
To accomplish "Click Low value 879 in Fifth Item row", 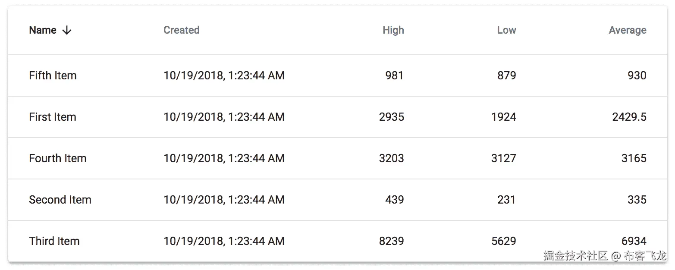I will [506, 75].
